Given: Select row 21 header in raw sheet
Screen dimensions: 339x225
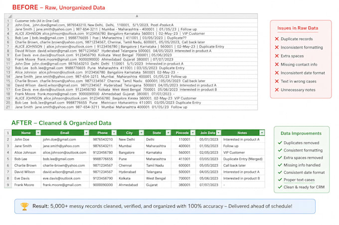Looking at the screenshot, I should tap(8, 107).
